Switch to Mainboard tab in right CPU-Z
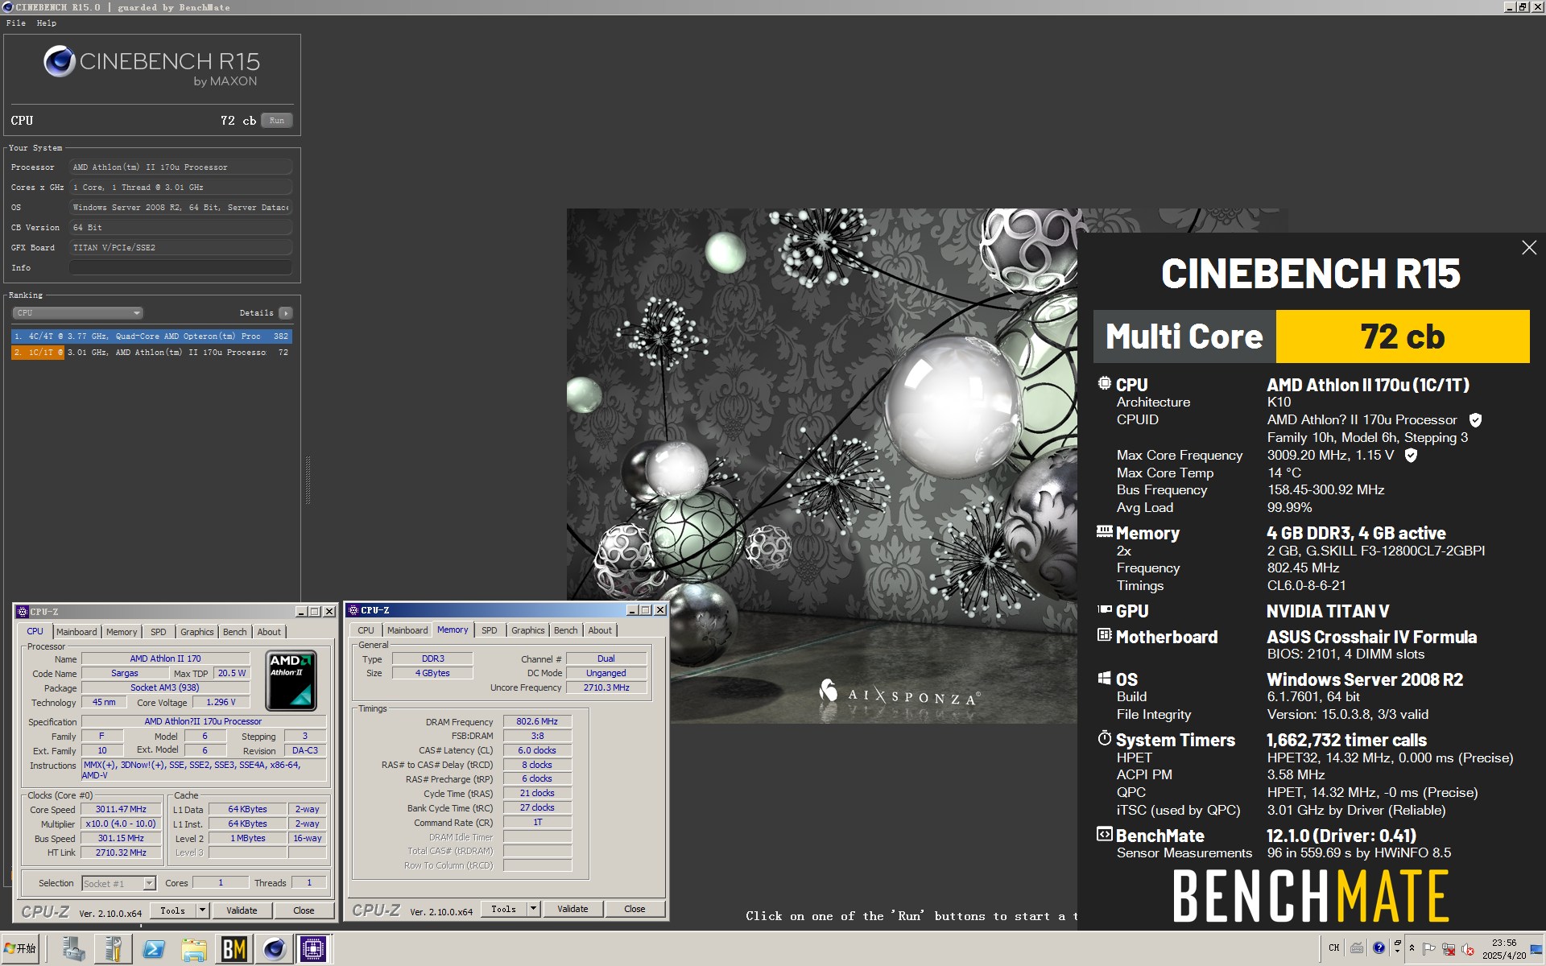Image resolution: width=1546 pixels, height=966 pixels. [x=407, y=631]
